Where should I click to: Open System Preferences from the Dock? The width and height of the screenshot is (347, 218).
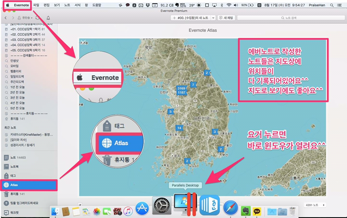coord(162,206)
